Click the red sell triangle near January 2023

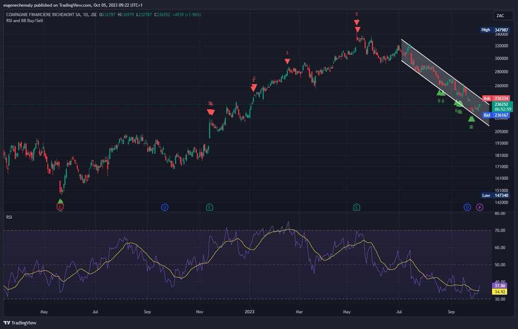[x=254, y=88]
